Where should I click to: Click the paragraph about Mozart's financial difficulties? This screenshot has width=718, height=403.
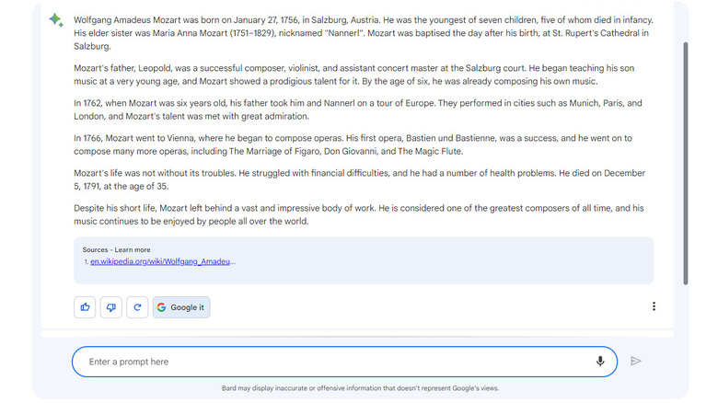(x=363, y=179)
